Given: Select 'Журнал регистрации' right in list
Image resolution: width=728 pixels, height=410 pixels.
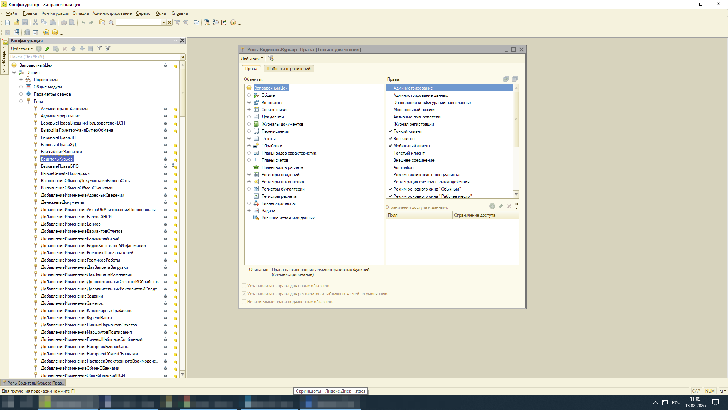Looking at the screenshot, I should point(413,124).
